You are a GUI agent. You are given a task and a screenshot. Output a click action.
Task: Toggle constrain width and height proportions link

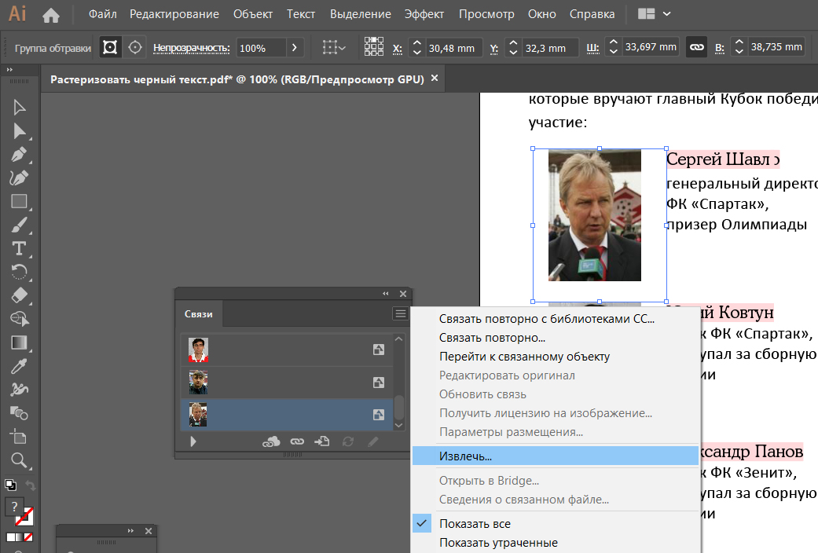coord(695,48)
